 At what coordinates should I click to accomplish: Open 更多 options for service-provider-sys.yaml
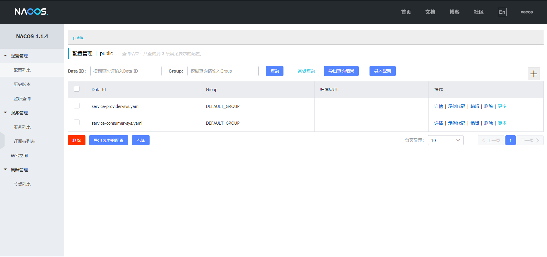502,106
